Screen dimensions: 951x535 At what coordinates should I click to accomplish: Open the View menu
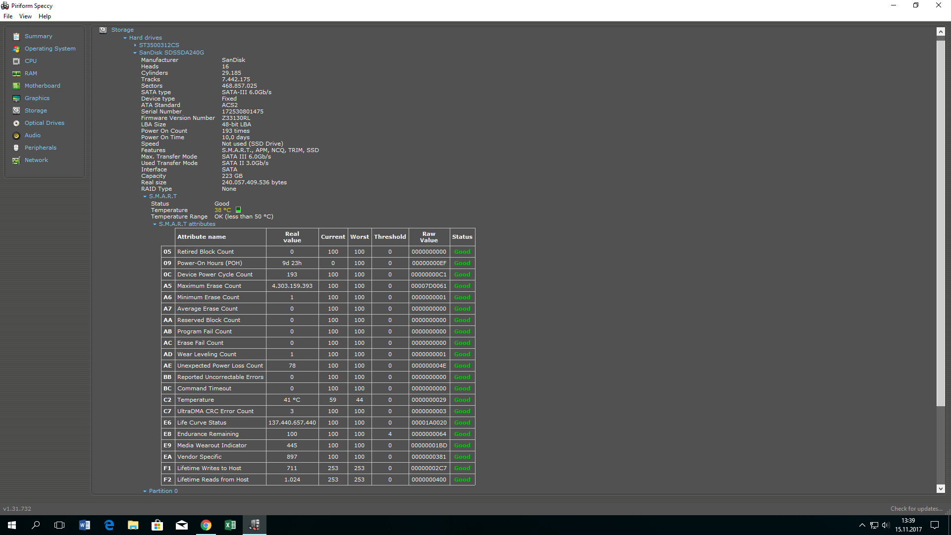(25, 16)
